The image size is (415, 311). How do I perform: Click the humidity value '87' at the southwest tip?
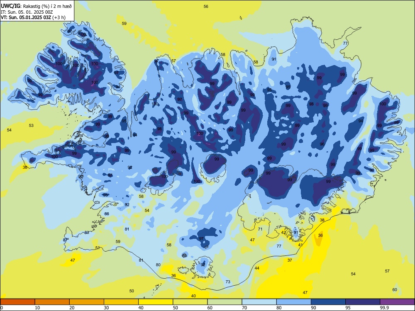pyautogui.click(x=65, y=240)
